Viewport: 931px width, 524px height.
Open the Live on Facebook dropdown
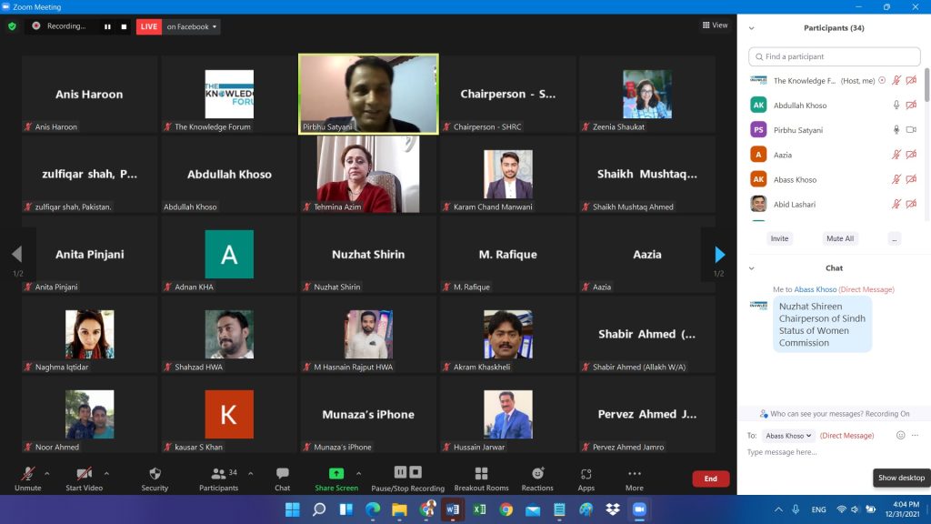(192, 26)
